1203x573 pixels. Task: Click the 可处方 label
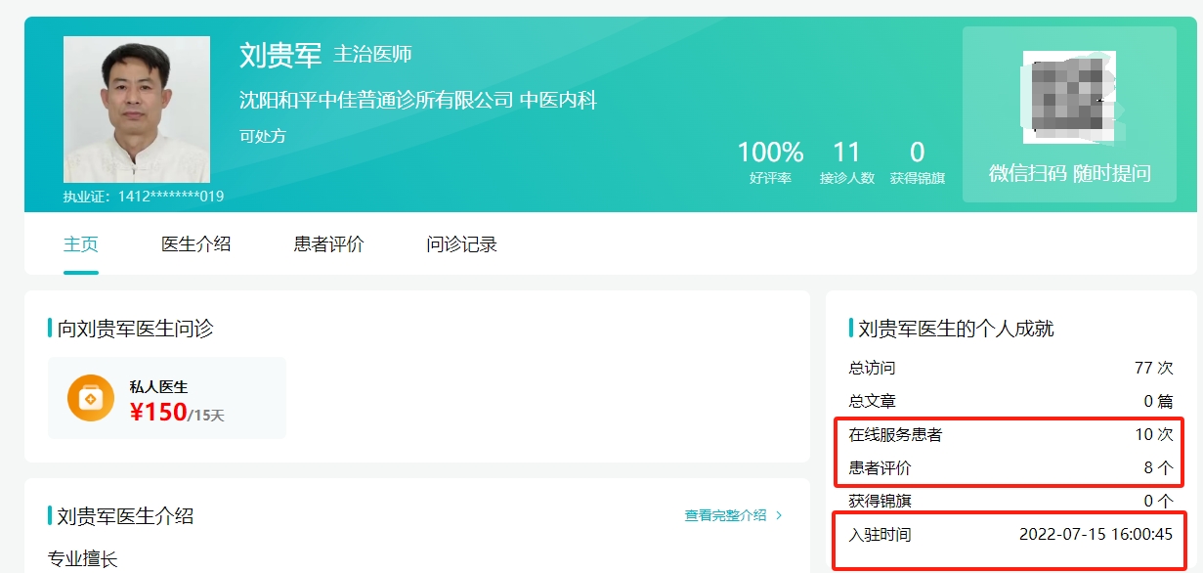pyautogui.click(x=263, y=136)
